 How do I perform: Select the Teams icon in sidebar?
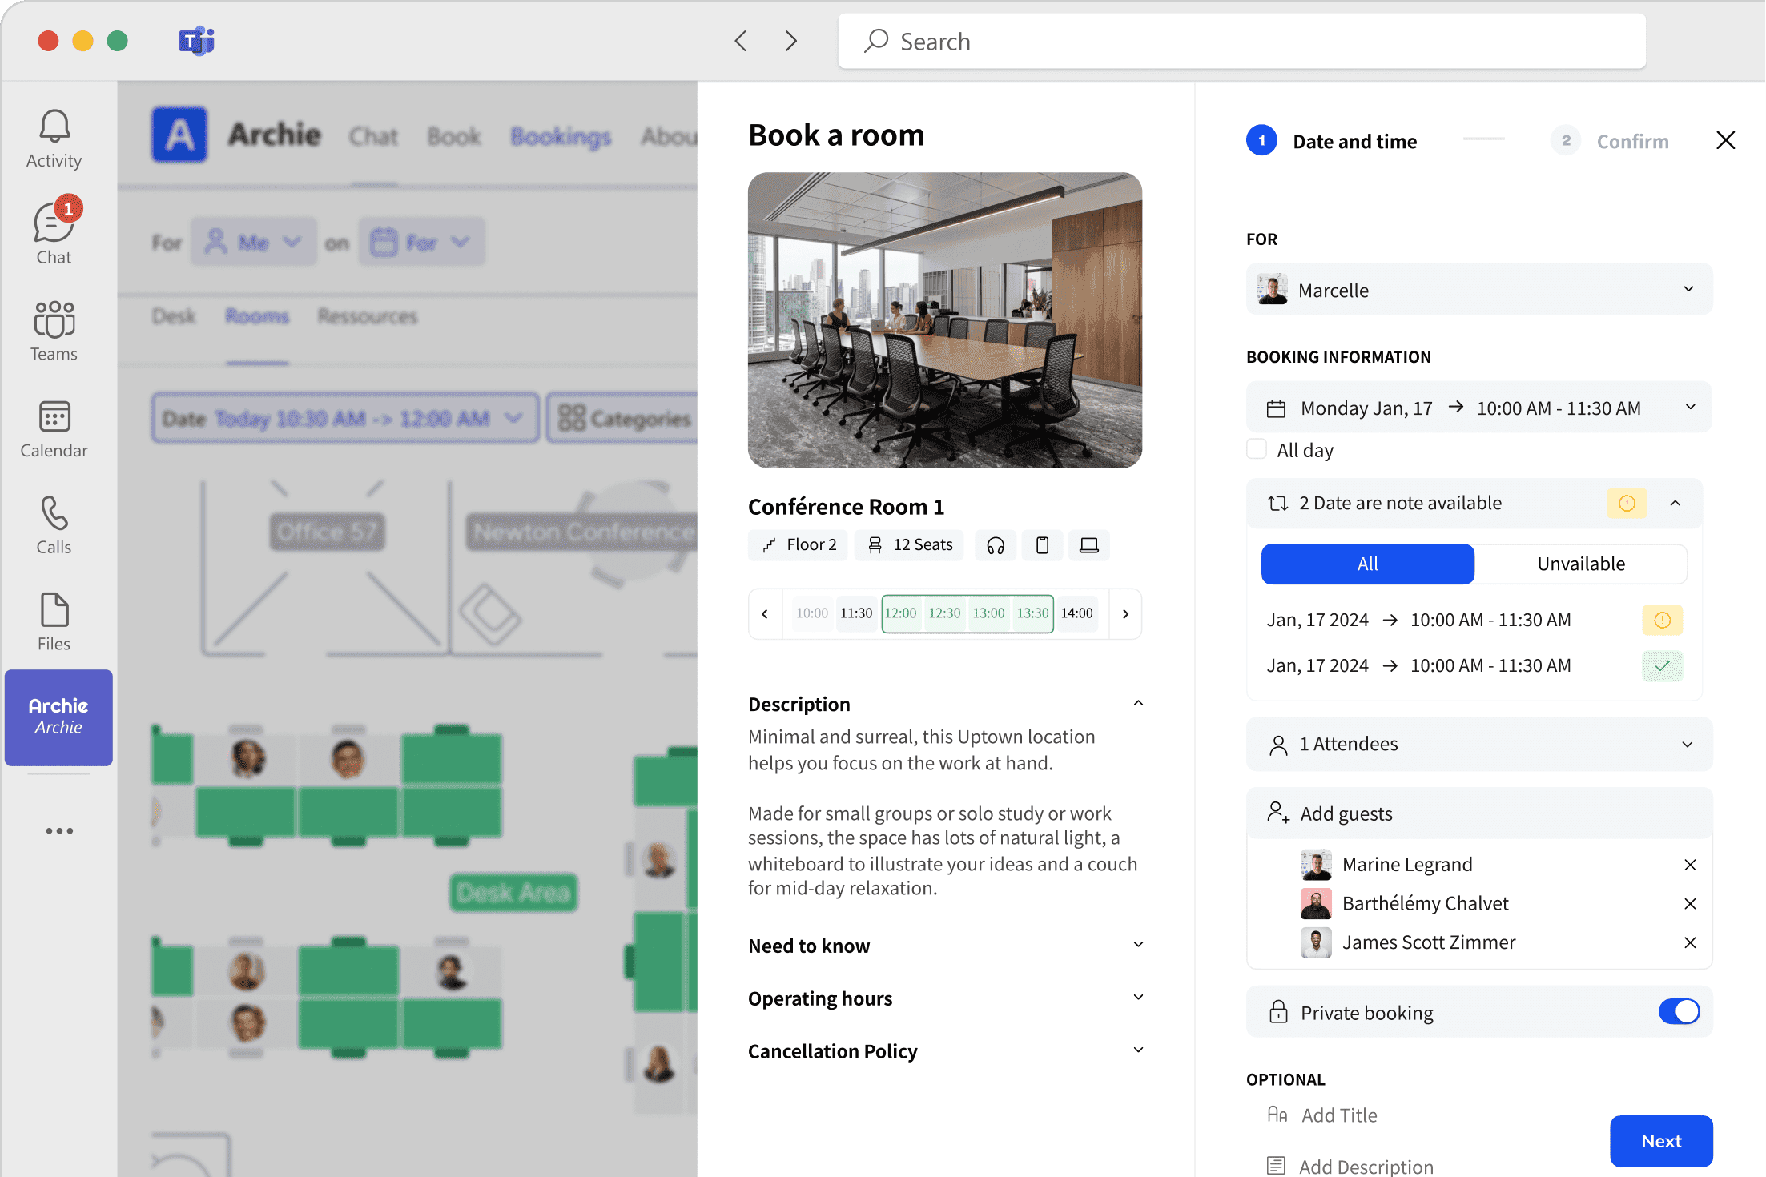click(x=53, y=330)
